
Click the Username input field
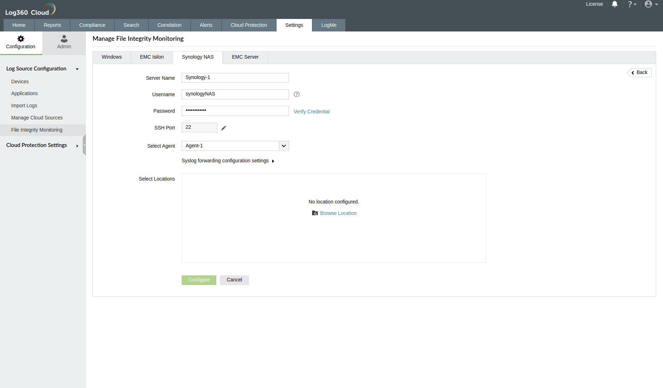235,94
